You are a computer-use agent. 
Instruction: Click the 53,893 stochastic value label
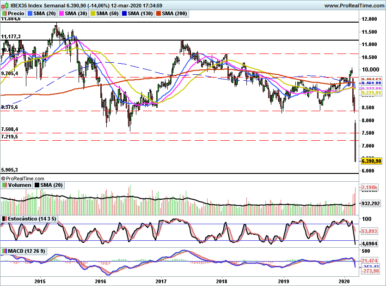click(370, 231)
